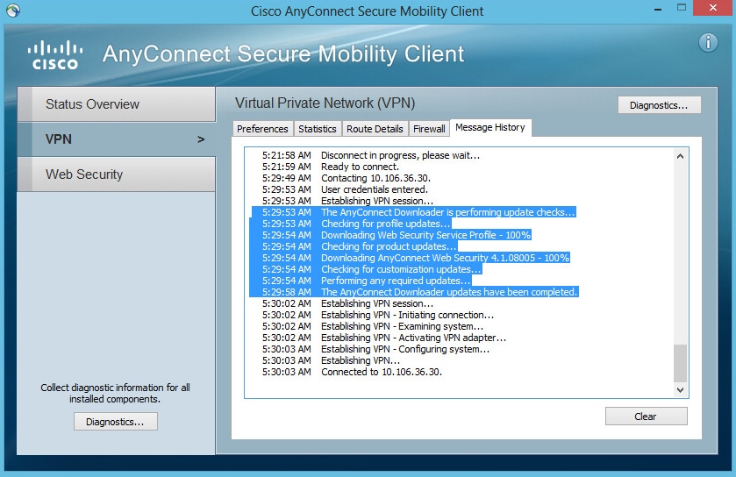This screenshot has height=477, width=736.
Task: Click the Cisco logo in the header
Action: 55,55
